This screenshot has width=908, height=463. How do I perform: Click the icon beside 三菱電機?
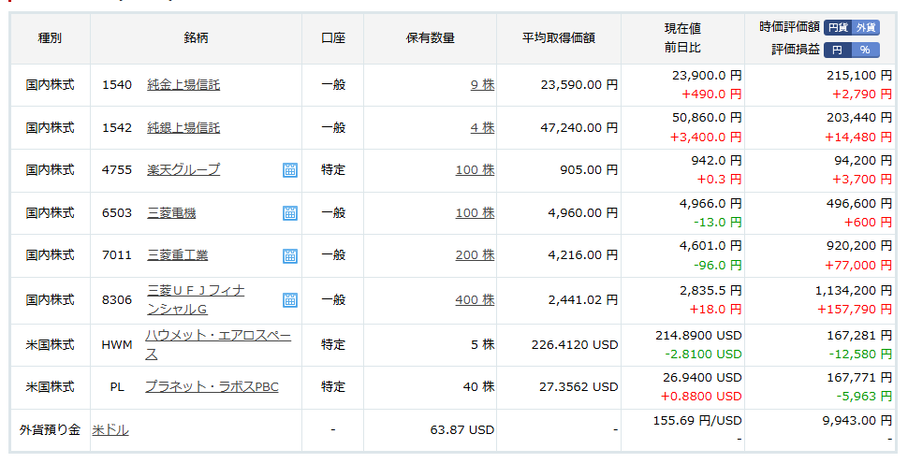point(290,213)
